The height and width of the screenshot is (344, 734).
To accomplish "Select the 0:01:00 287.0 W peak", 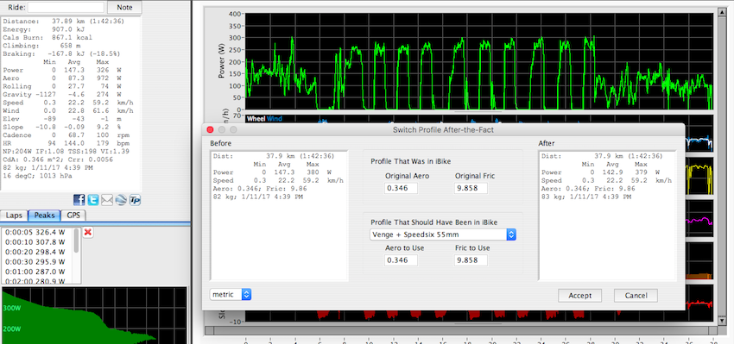I will (x=35, y=272).
